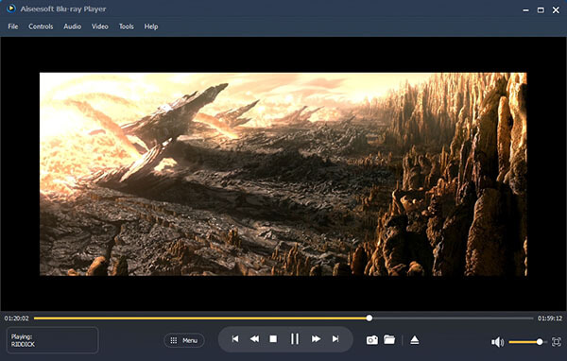Image resolution: width=567 pixels, height=361 pixels.
Task: Maximize the player window
Action: (541, 10)
